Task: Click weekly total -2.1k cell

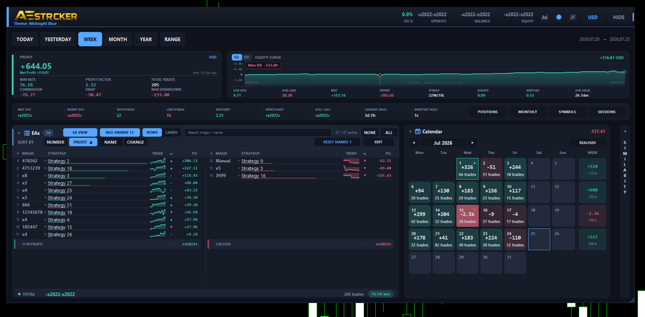Action: click(592, 216)
